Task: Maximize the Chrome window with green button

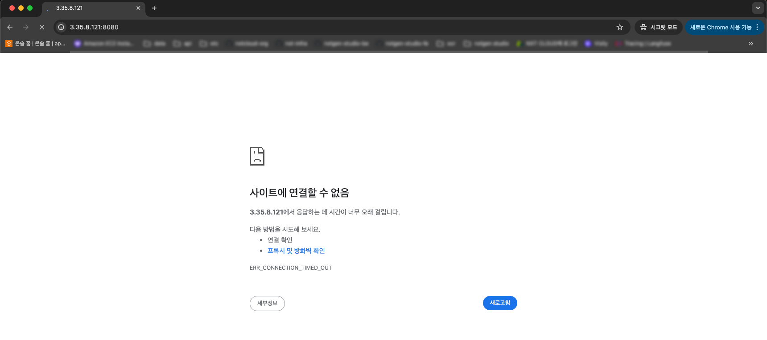Action: (30, 8)
